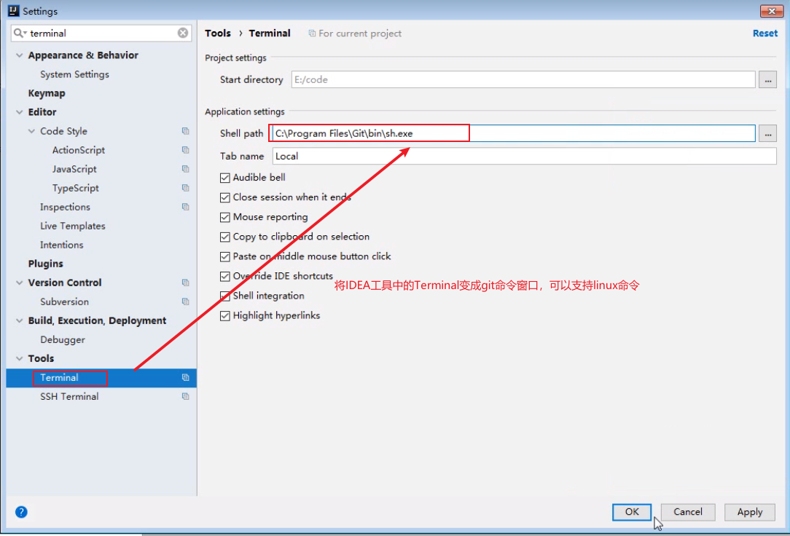Close the Settings window
This screenshot has width=790, height=536.
click(x=771, y=11)
